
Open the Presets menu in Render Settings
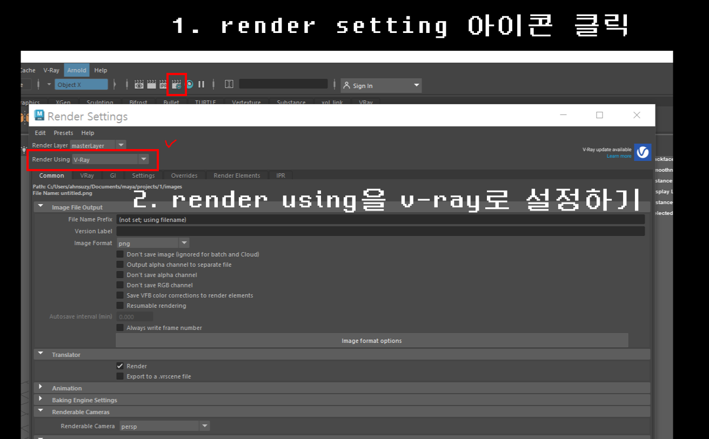point(63,133)
